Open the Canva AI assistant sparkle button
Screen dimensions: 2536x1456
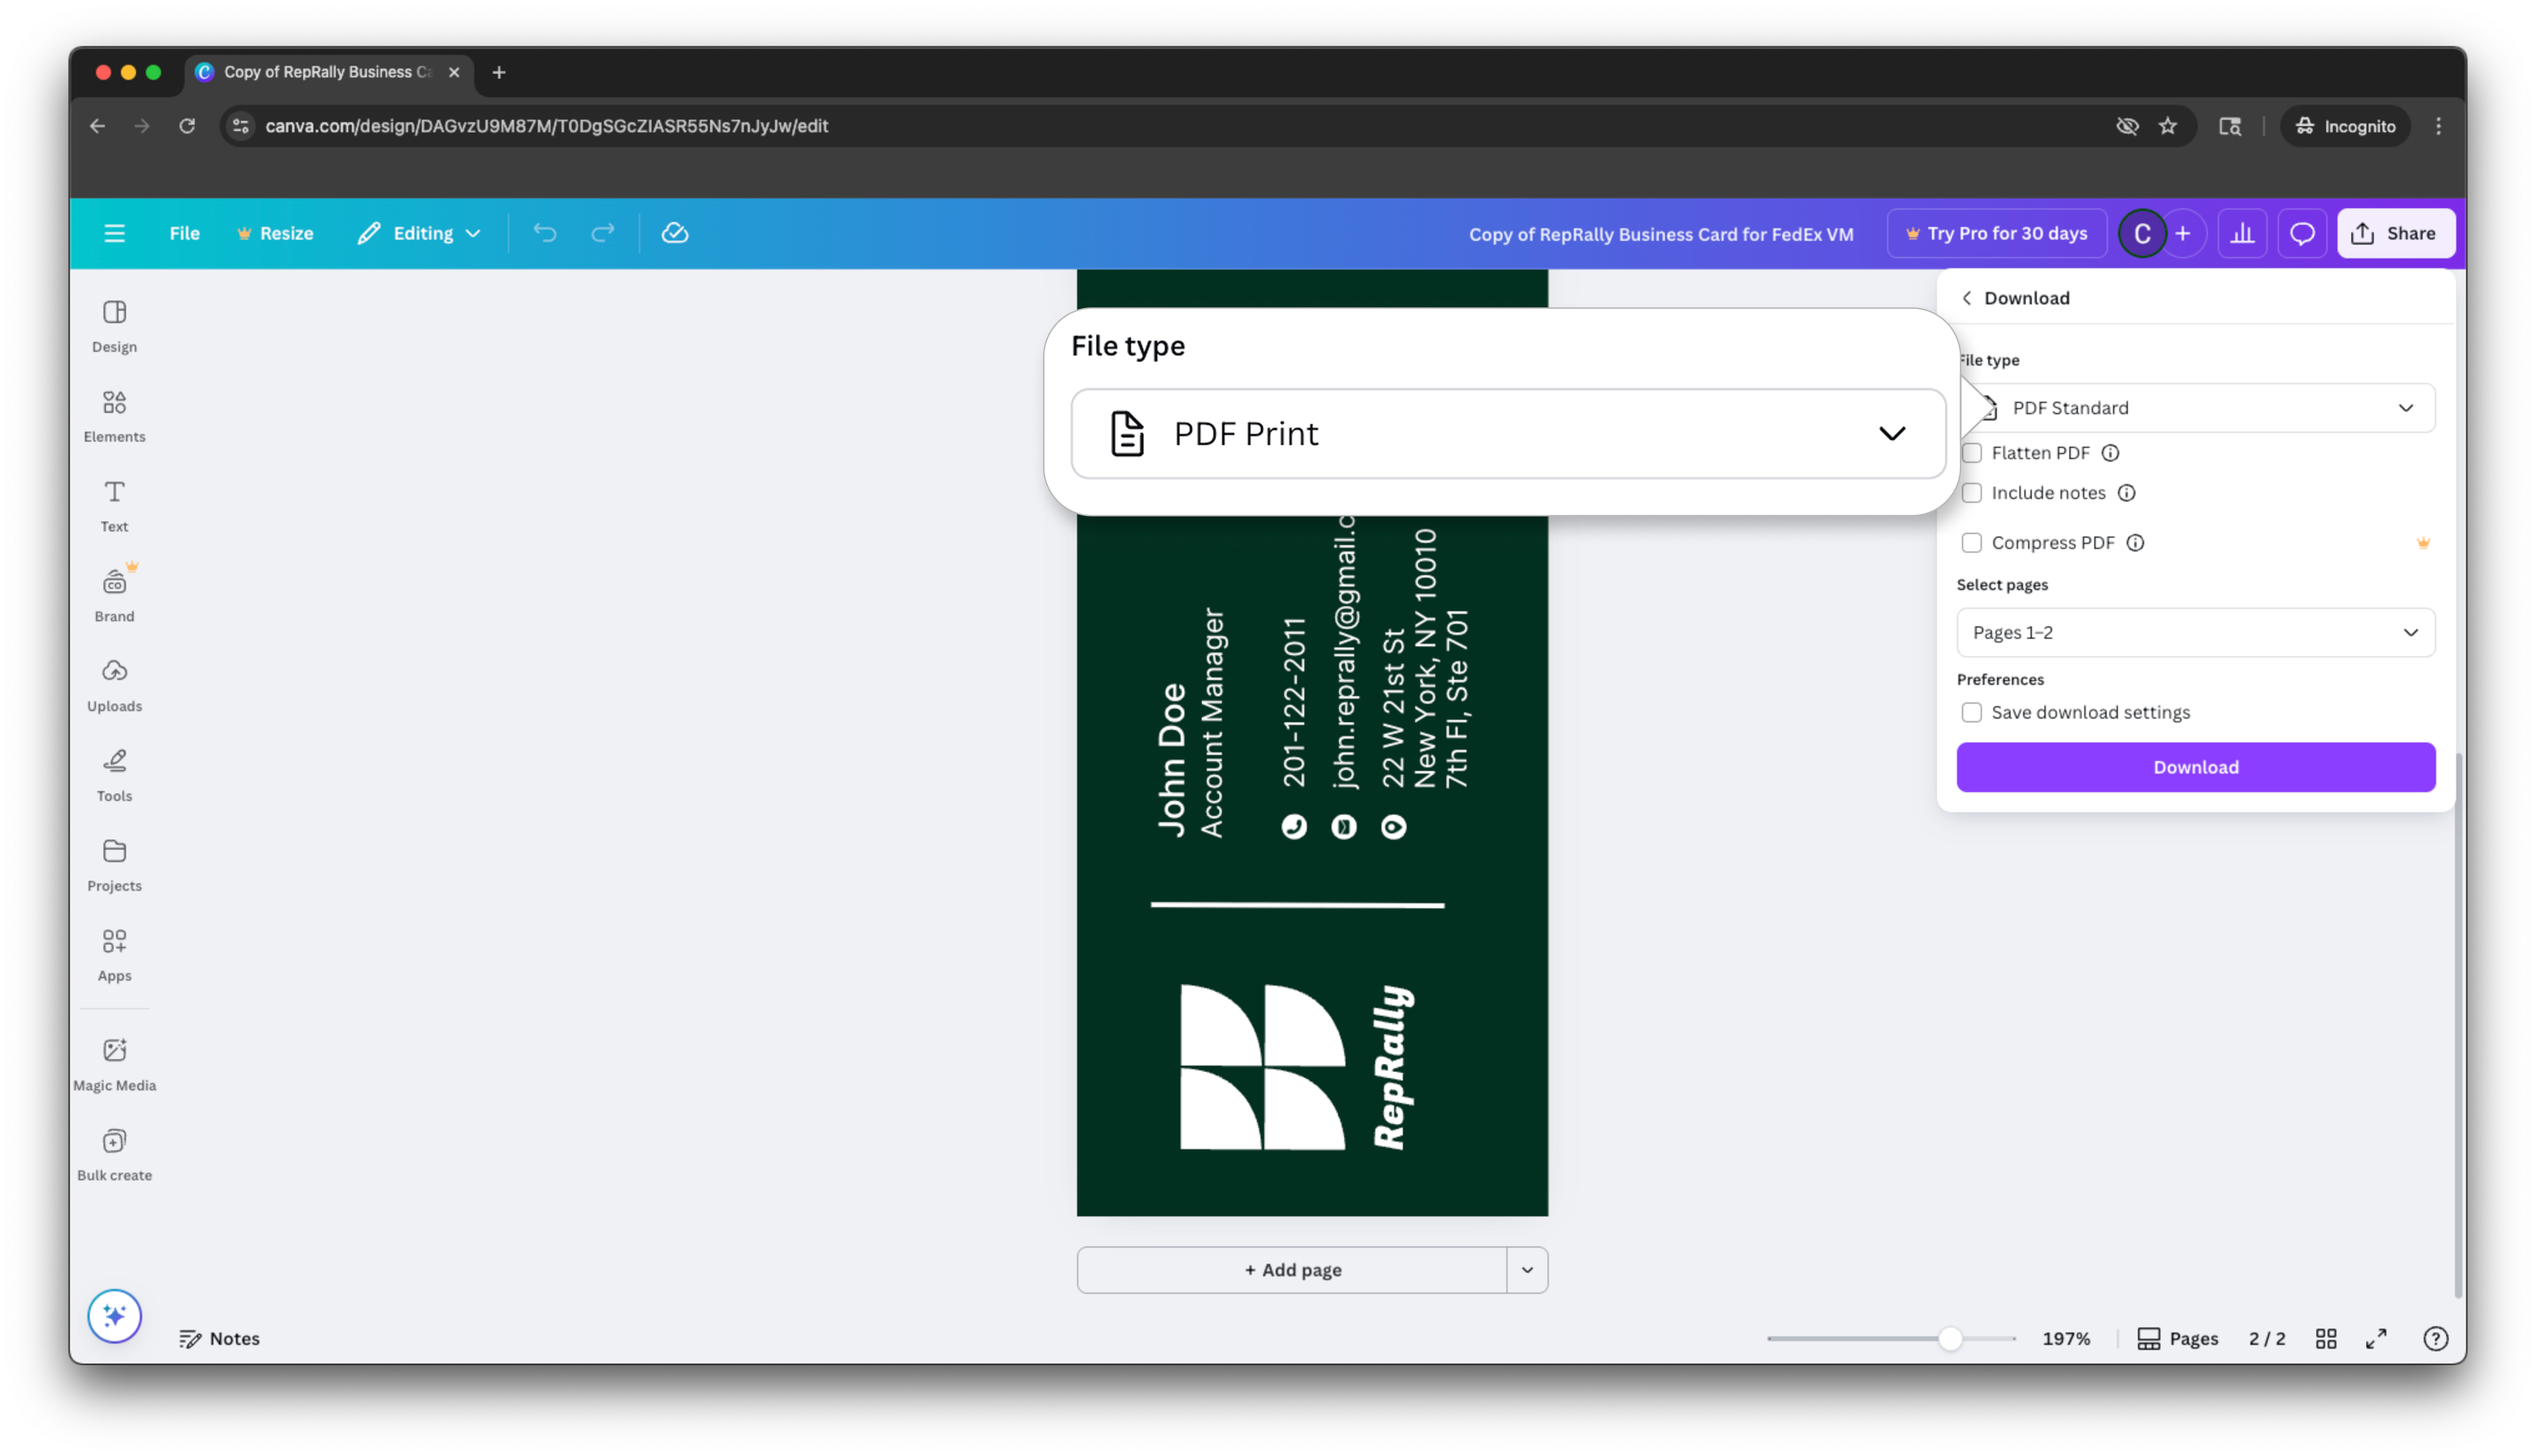click(x=114, y=1316)
